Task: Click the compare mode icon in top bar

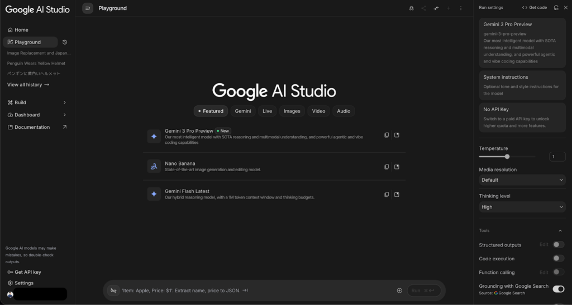Action: click(436, 8)
